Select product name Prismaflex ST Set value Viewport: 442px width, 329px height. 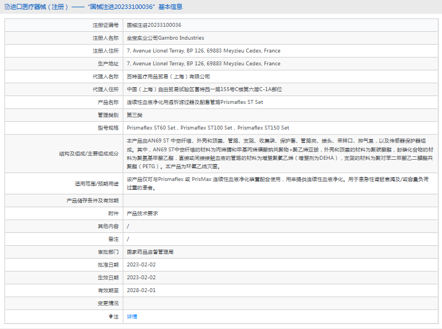(x=195, y=102)
